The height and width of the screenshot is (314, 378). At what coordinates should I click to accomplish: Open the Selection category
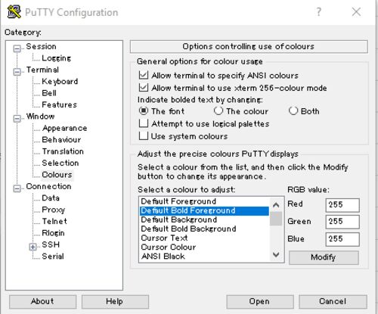click(60, 163)
